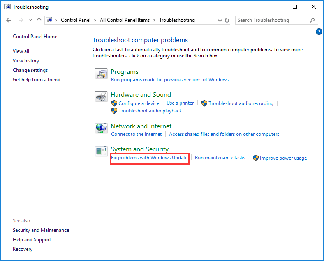This screenshot has height=261, width=324.
Task: Click Fix problems with Windows Update
Action: pyautogui.click(x=149, y=158)
